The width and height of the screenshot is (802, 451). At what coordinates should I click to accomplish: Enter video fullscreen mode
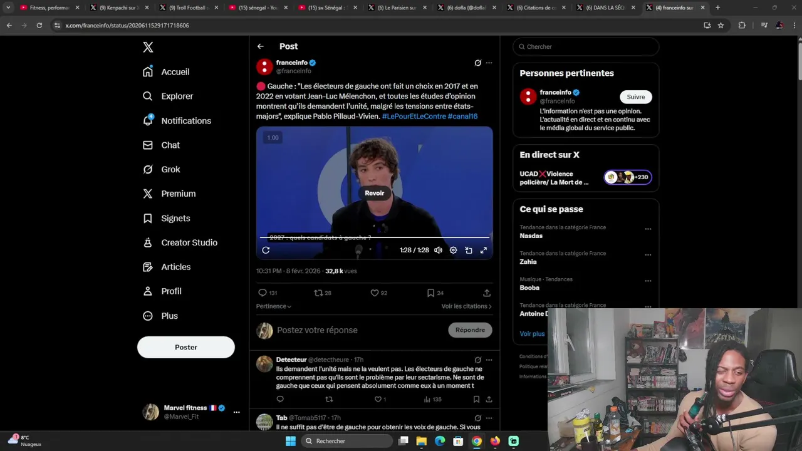coord(483,250)
